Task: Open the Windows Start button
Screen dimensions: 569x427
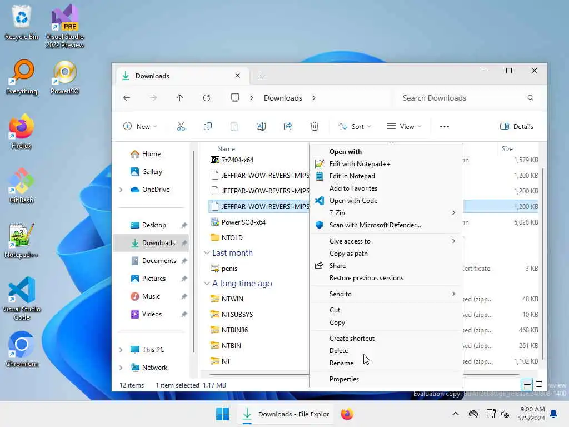Action: pos(222,414)
